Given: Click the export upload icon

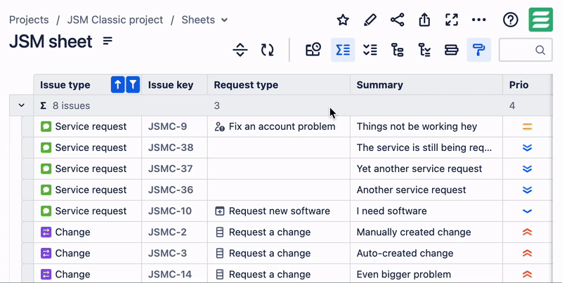Looking at the screenshot, I should (x=424, y=20).
